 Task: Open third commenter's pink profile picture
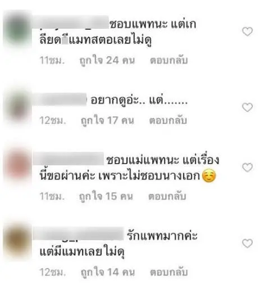tap(17, 167)
